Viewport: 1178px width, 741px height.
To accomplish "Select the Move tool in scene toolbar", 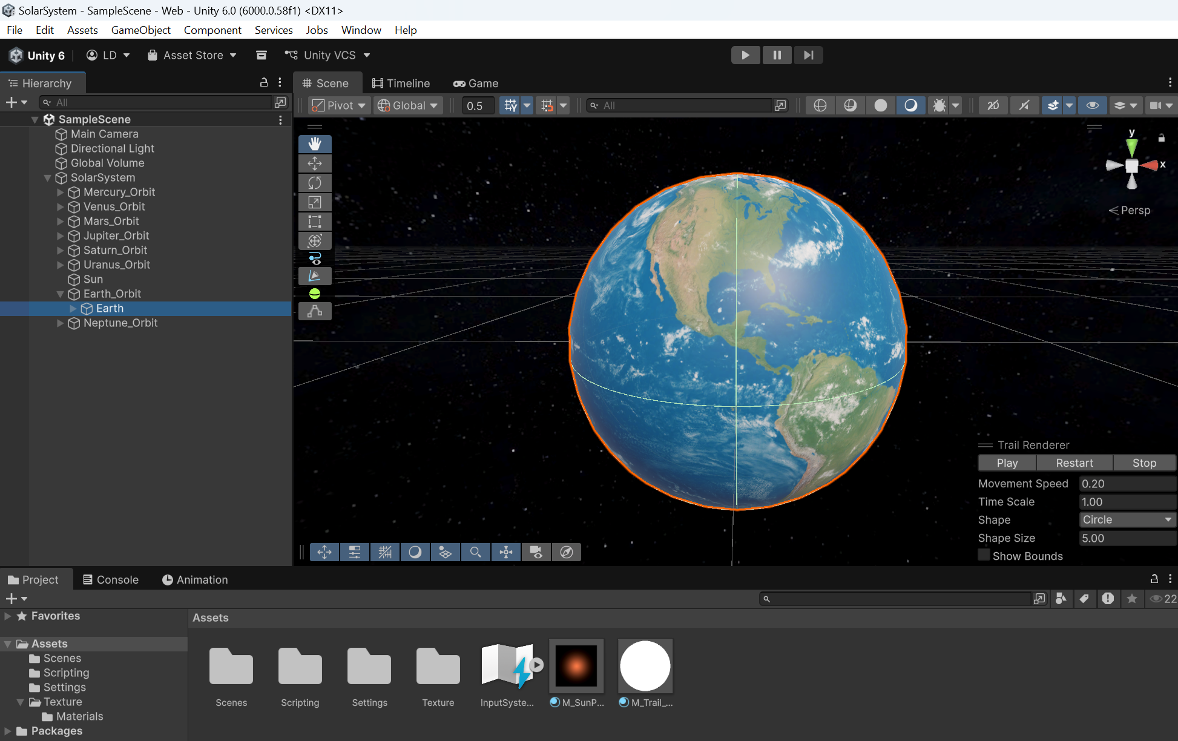I will [315, 163].
